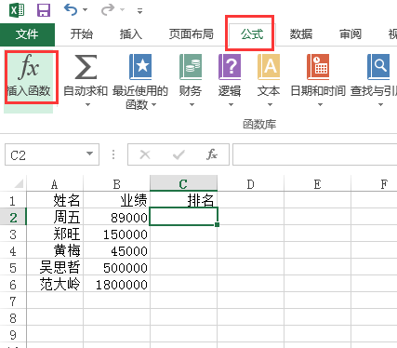
Task: Switch to the Insert (插入) tab
Action: pyautogui.click(x=131, y=34)
